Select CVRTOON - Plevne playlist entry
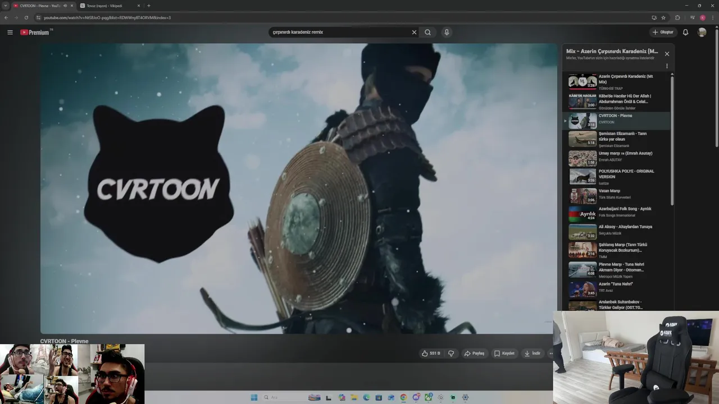The height and width of the screenshot is (404, 719). pyautogui.click(x=616, y=121)
